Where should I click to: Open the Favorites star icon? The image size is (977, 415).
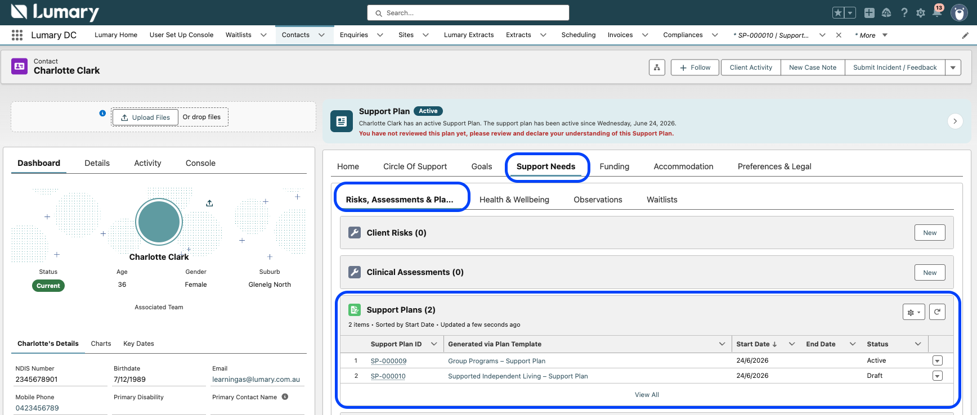pyautogui.click(x=838, y=13)
